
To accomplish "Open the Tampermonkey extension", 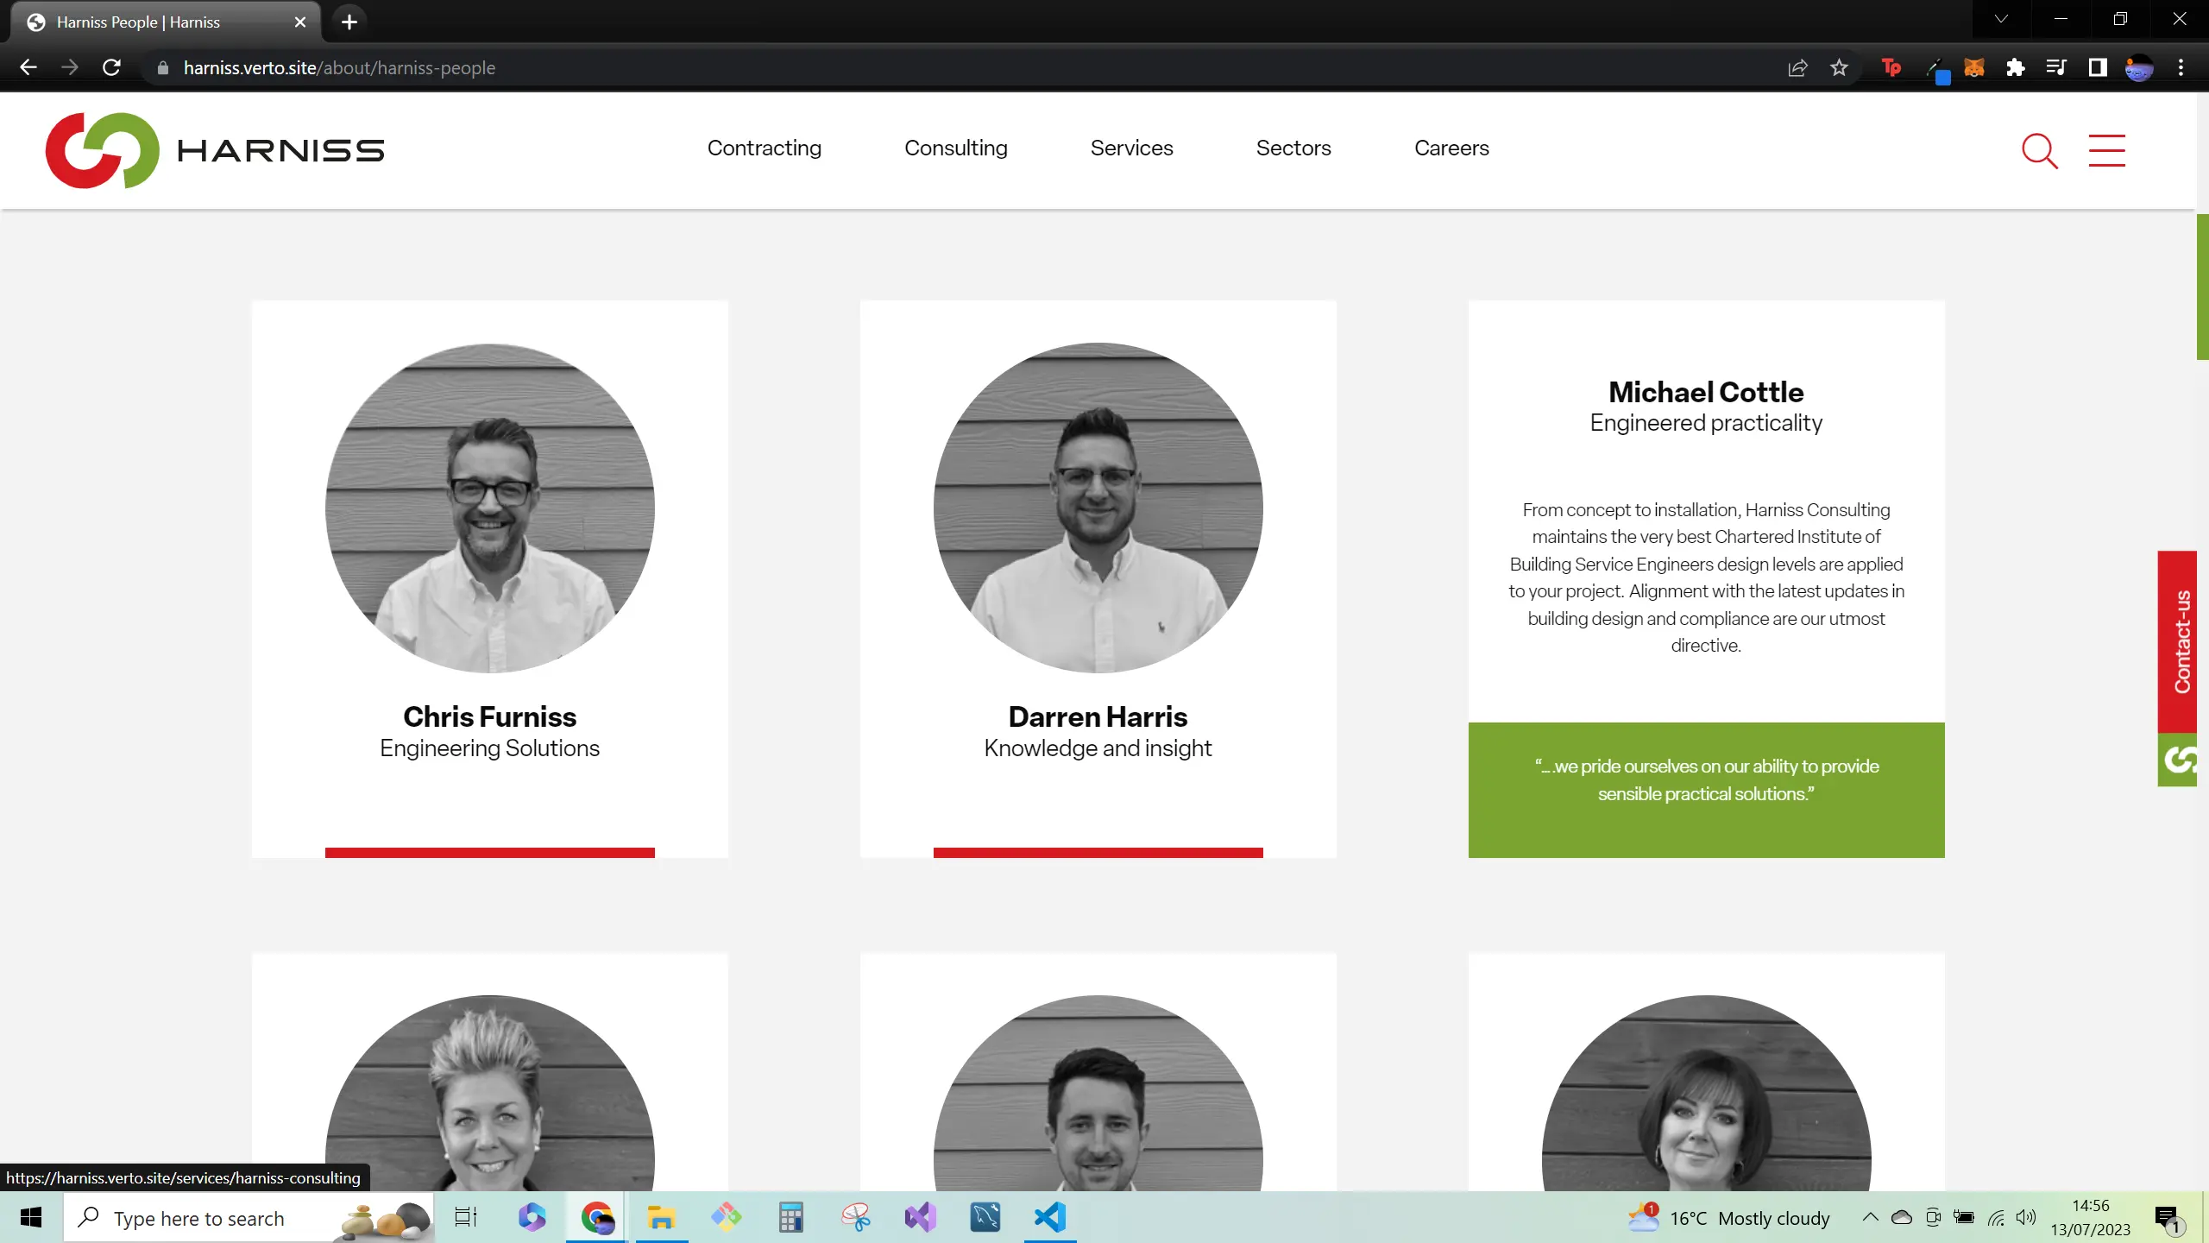I will tap(1891, 67).
